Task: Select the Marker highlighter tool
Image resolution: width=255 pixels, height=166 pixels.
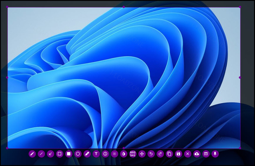Action: [x=87, y=154]
